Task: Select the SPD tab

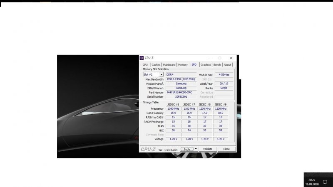Action: pos(194,64)
